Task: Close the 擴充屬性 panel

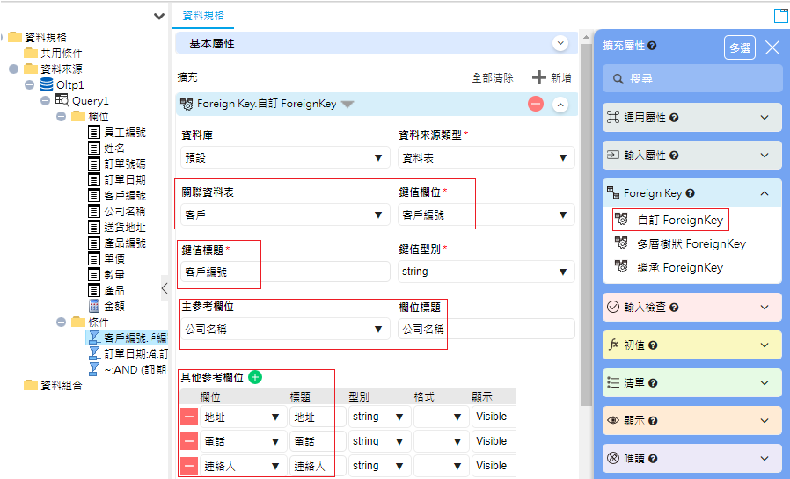Action: [x=772, y=47]
